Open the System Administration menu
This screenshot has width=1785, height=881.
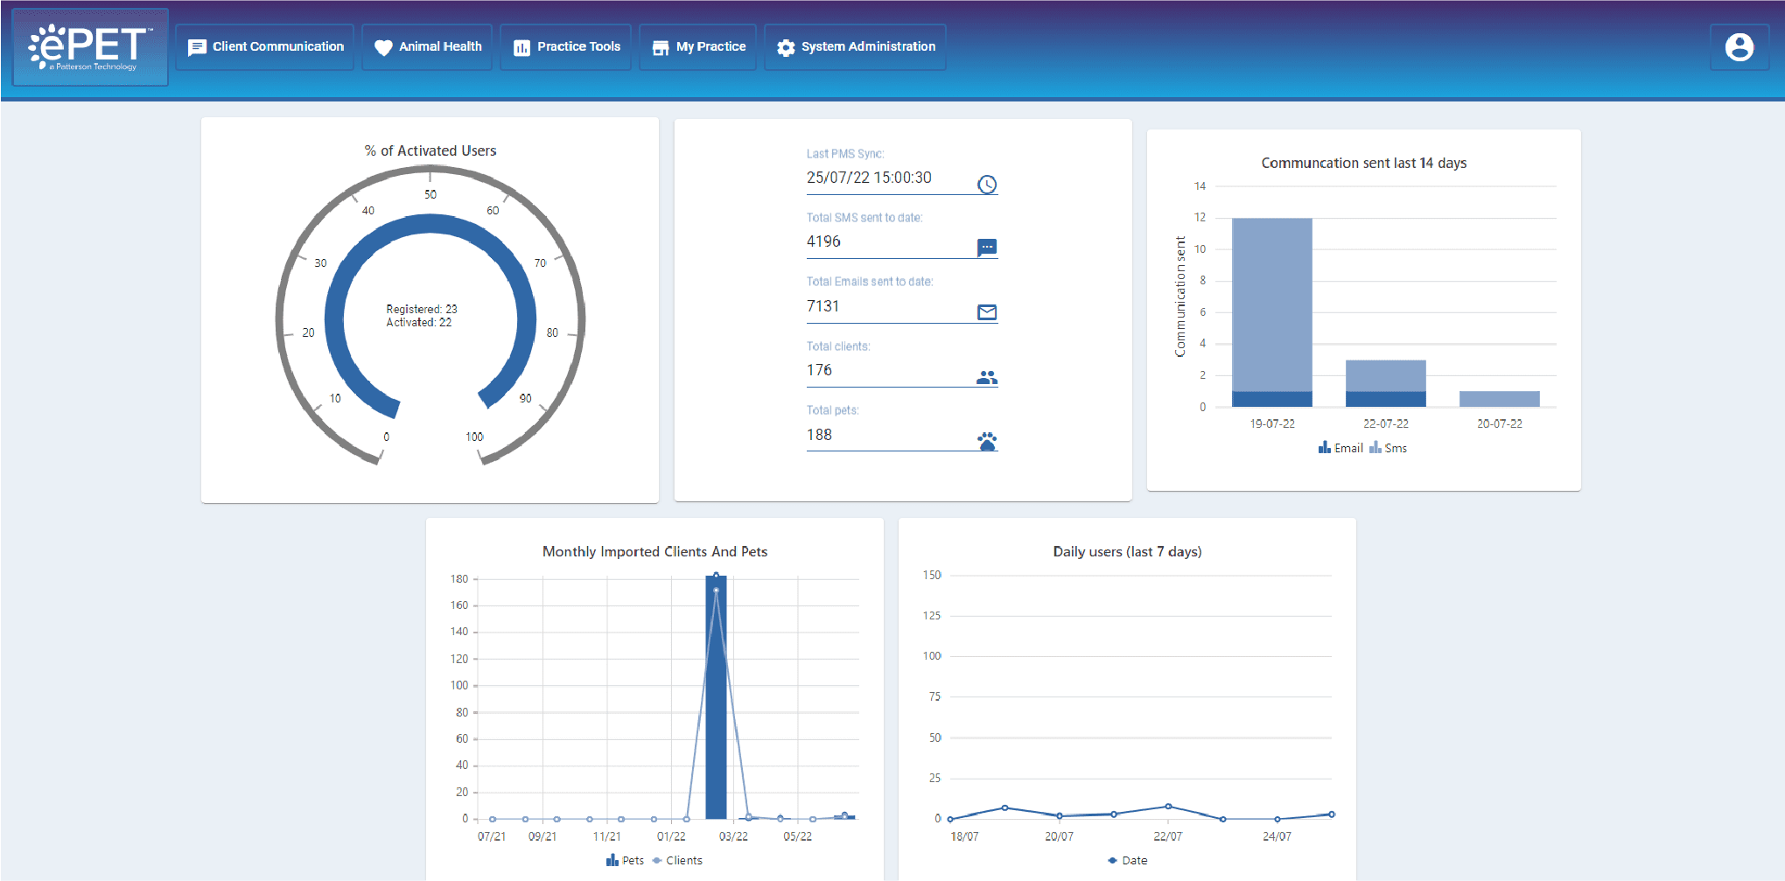pos(856,47)
